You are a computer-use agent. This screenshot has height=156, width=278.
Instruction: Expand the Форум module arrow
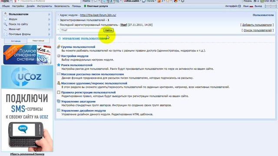click(x=49, y=19)
